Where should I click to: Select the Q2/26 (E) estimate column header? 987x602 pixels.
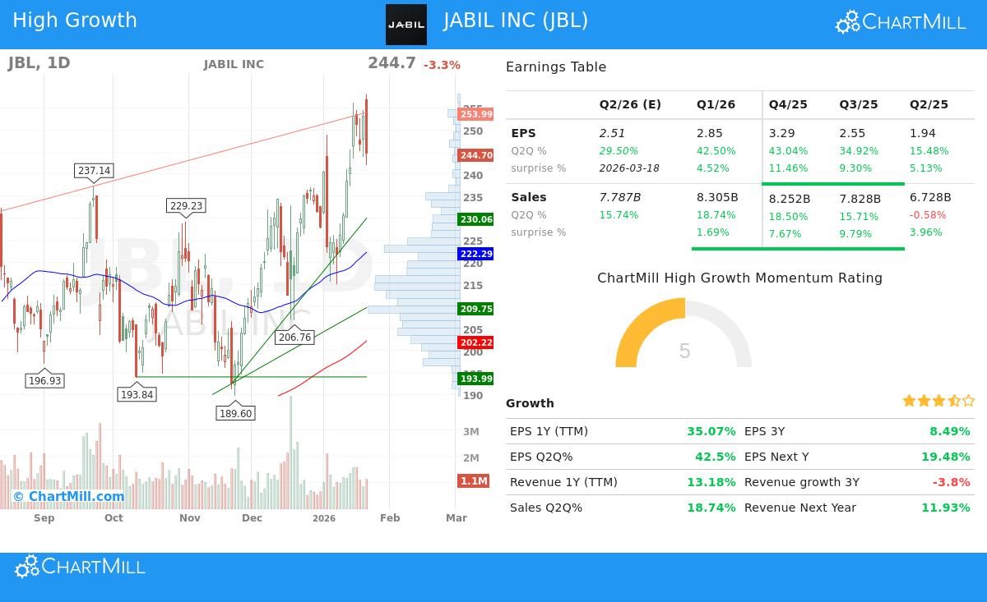pos(630,104)
